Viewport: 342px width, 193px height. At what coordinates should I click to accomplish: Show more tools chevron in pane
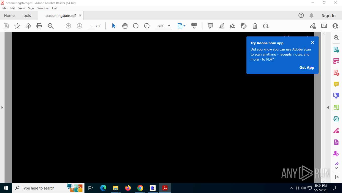336,168
